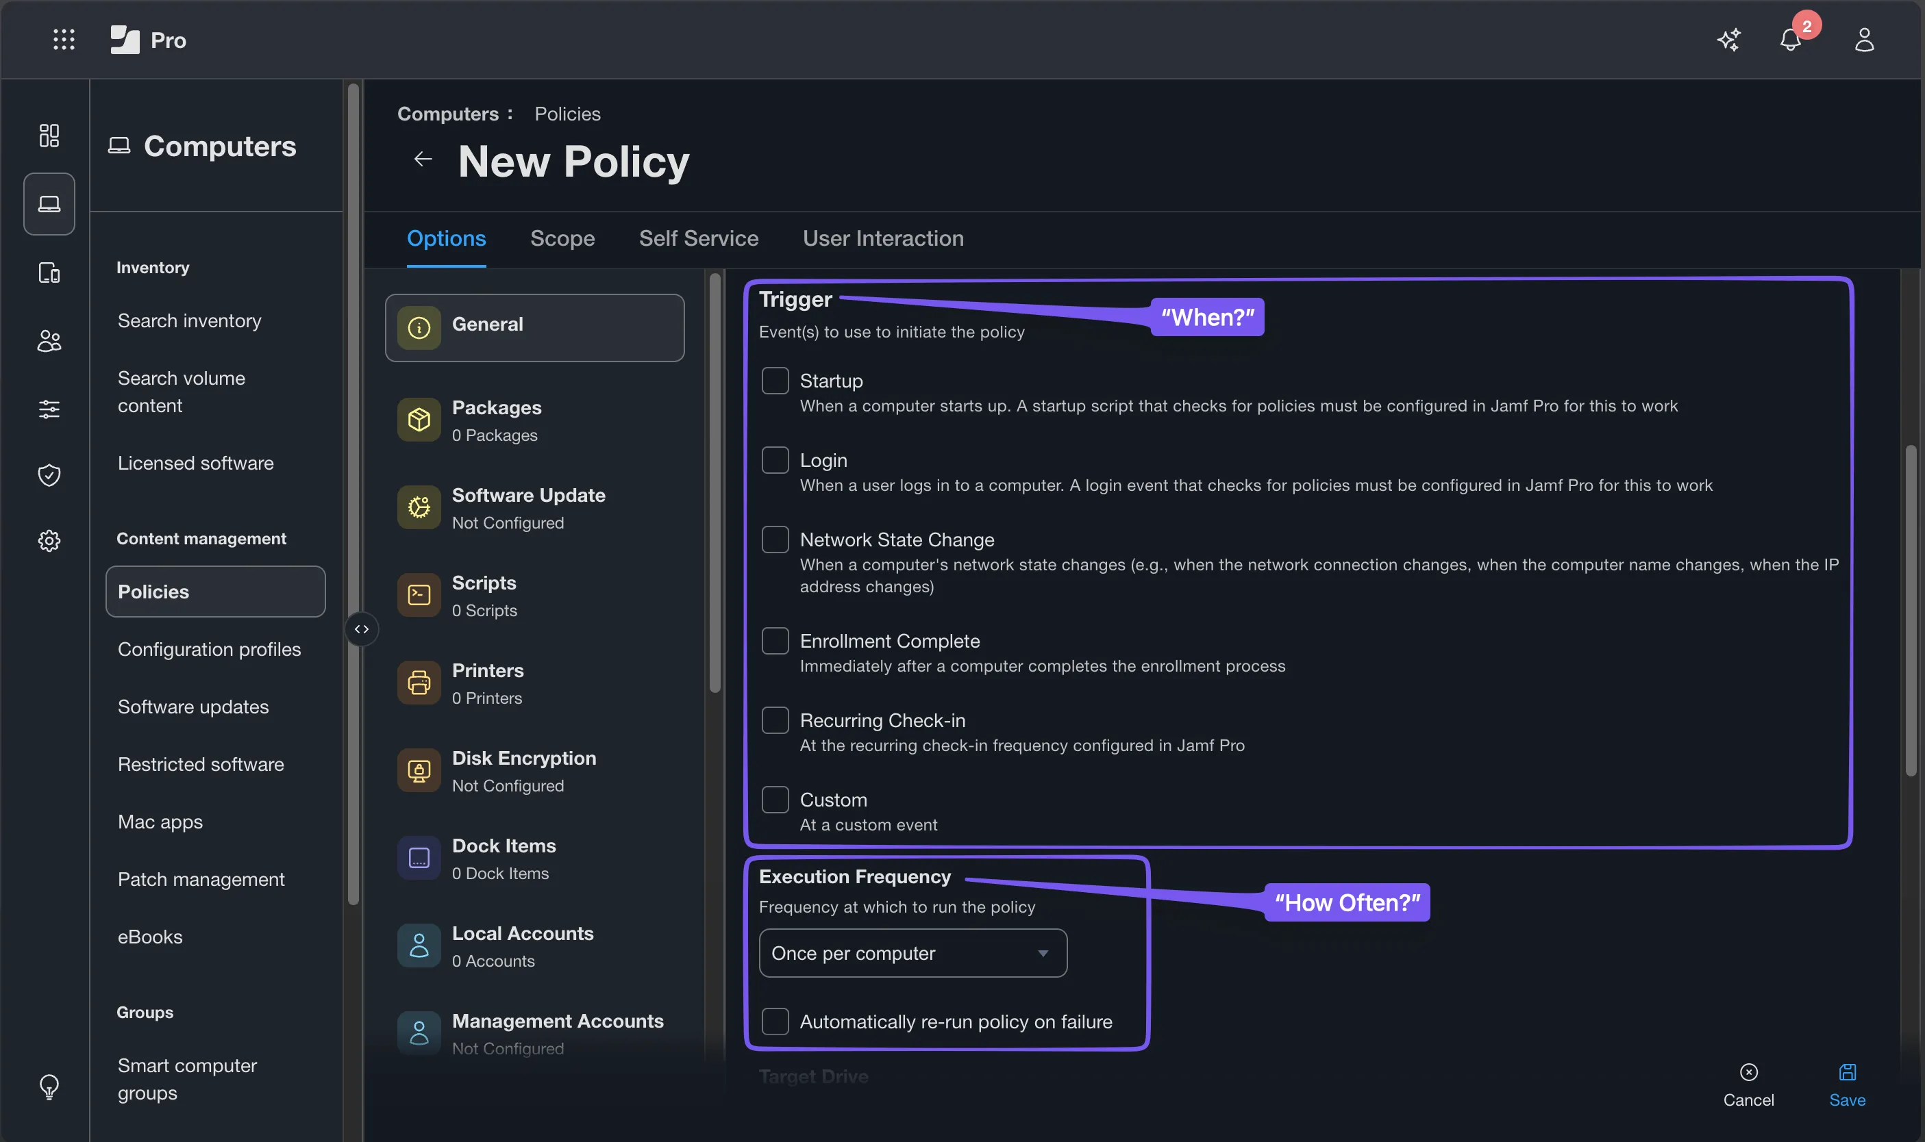The image size is (1925, 1142).
Task: Open the Users icon in left rail
Action: click(x=49, y=340)
